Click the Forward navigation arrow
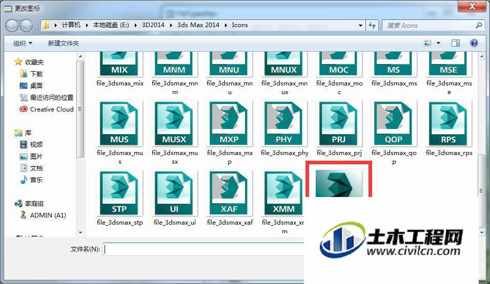Screen dimensions: 490x284 tap(26, 25)
